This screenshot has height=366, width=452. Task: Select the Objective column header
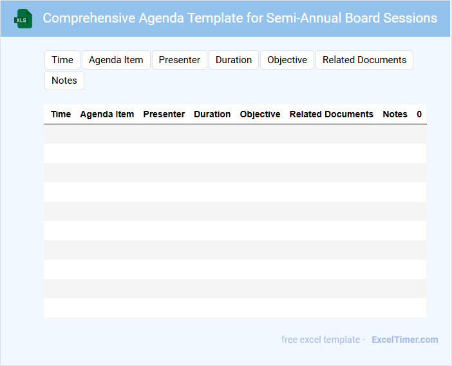coord(260,114)
